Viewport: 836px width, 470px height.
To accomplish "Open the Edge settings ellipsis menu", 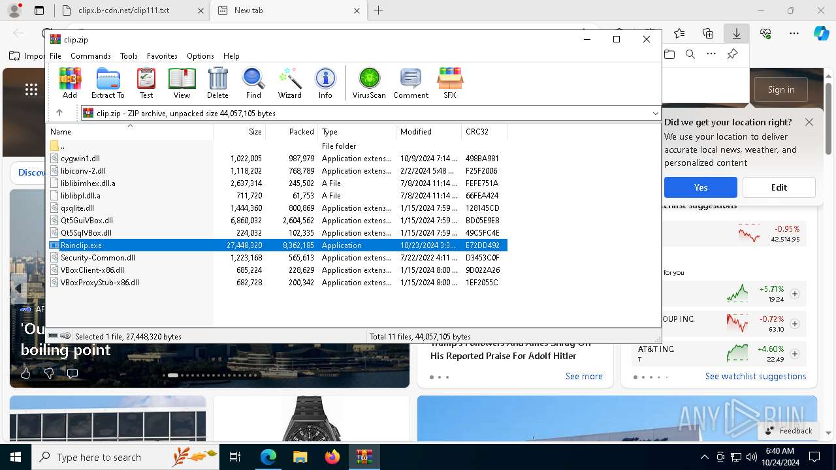I will (794, 33).
